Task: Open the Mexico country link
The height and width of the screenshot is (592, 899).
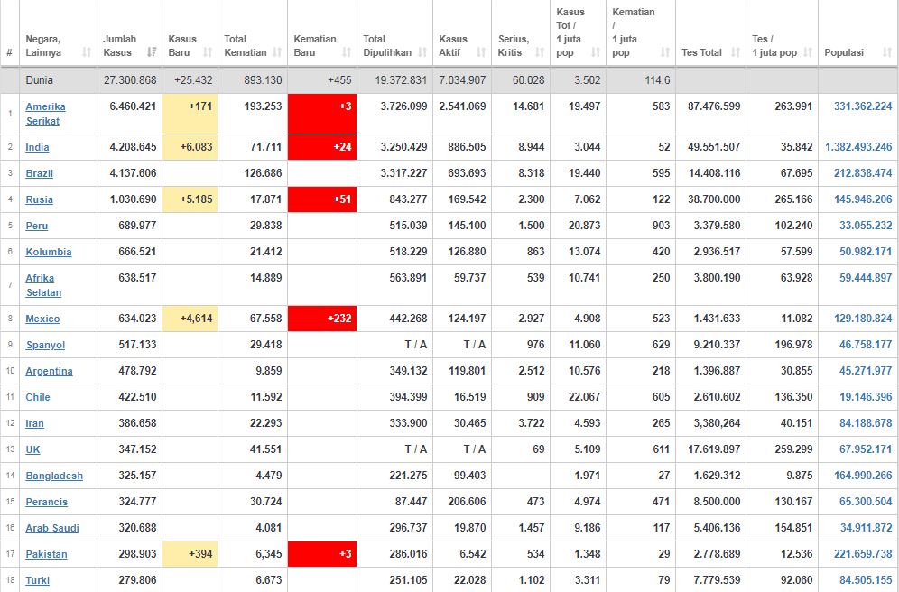Action: pyautogui.click(x=42, y=319)
